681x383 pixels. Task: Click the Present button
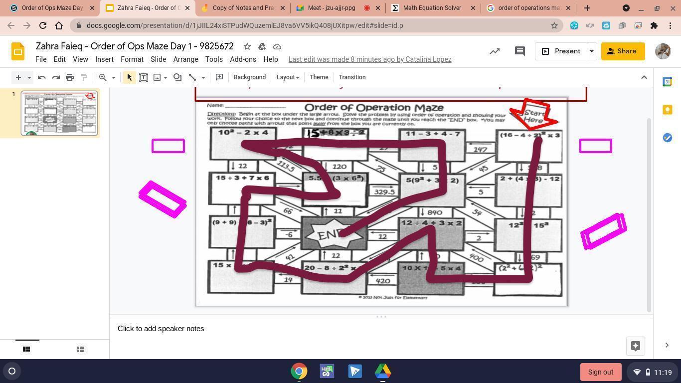pyautogui.click(x=561, y=51)
